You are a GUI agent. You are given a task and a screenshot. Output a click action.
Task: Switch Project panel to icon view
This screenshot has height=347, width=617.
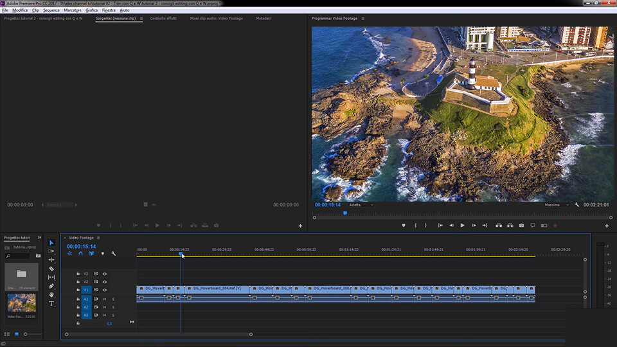(x=17, y=334)
